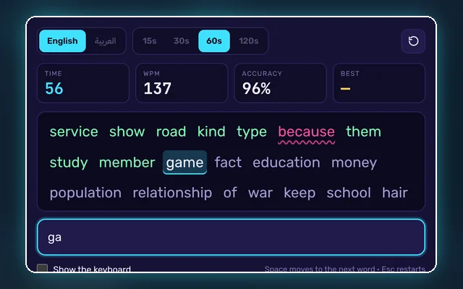This screenshot has width=463, height=289.
Task: Click the word "relationship"
Action: click(172, 194)
